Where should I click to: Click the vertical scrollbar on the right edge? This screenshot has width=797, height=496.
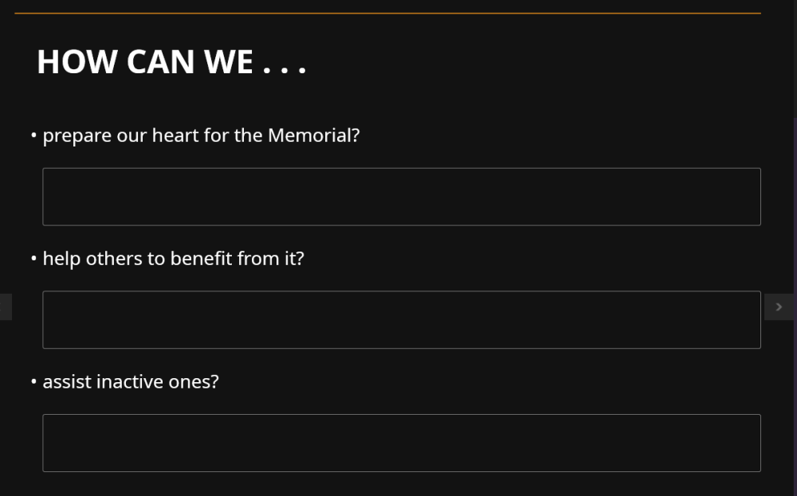(x=795, y=239)
